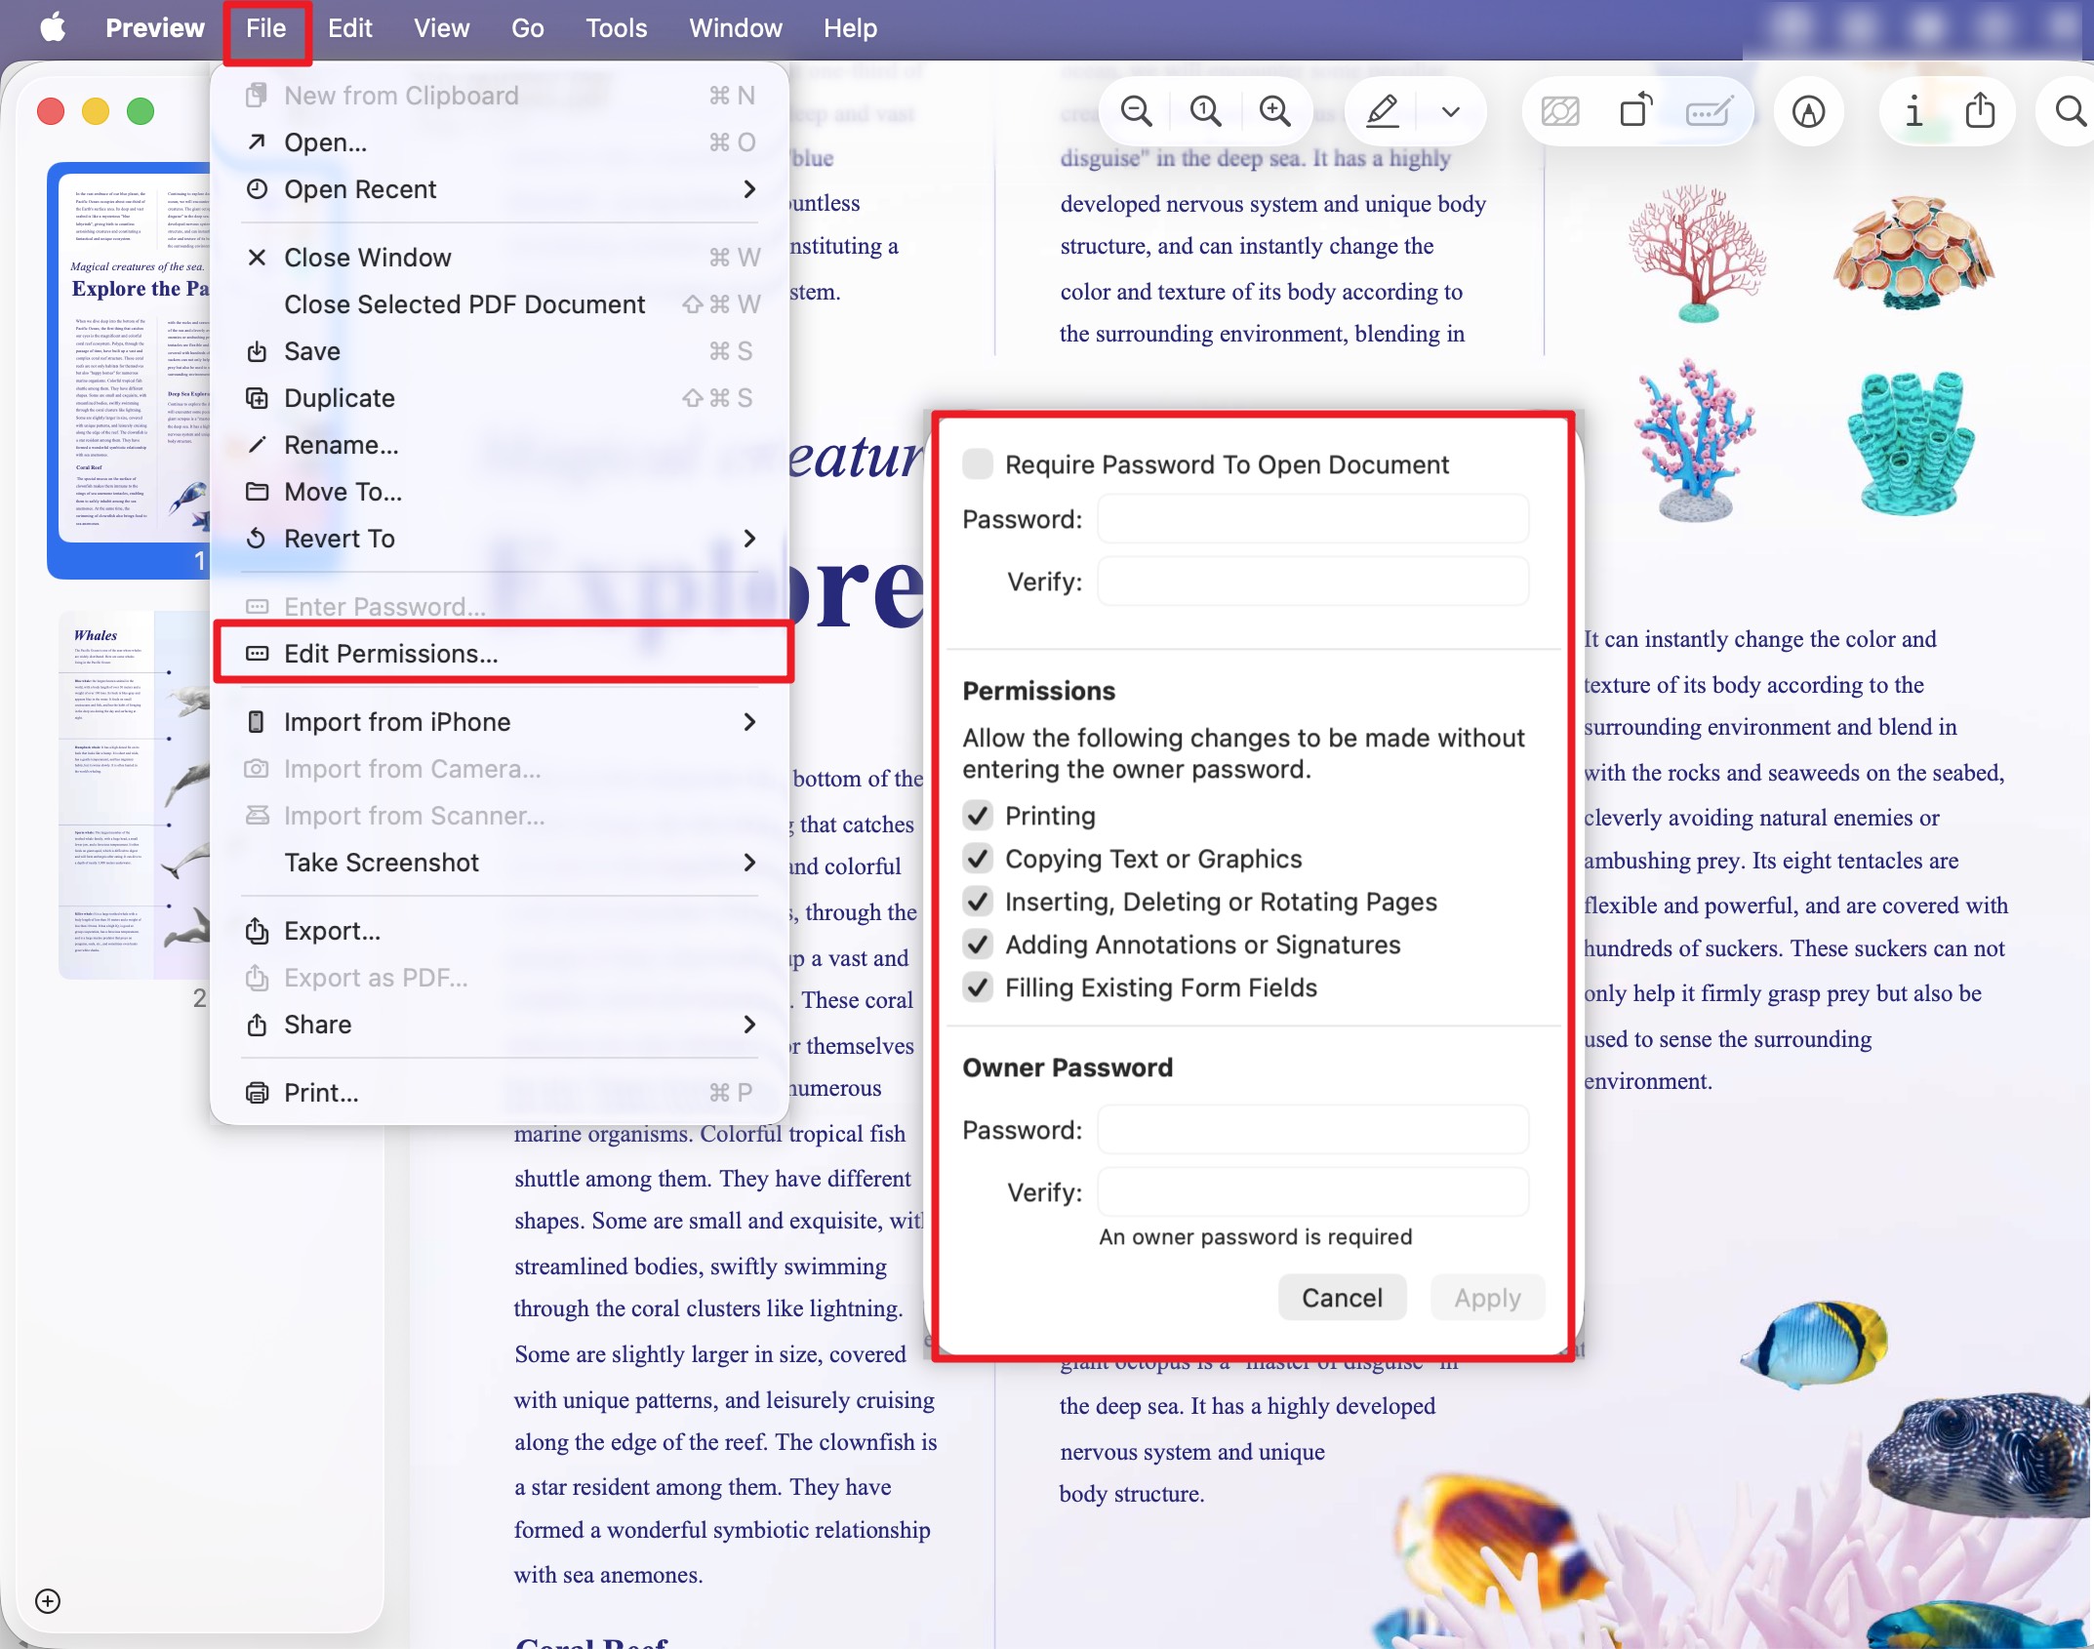Enable Require Password To Open Document
2094x1649 pixels.
[978, 464]
